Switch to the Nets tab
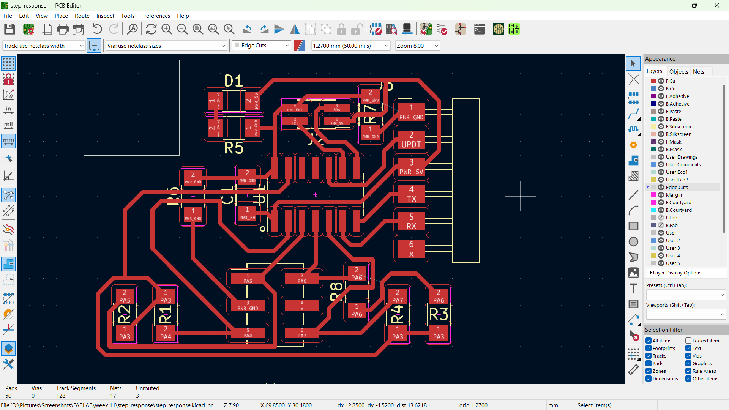 [698, 71]
